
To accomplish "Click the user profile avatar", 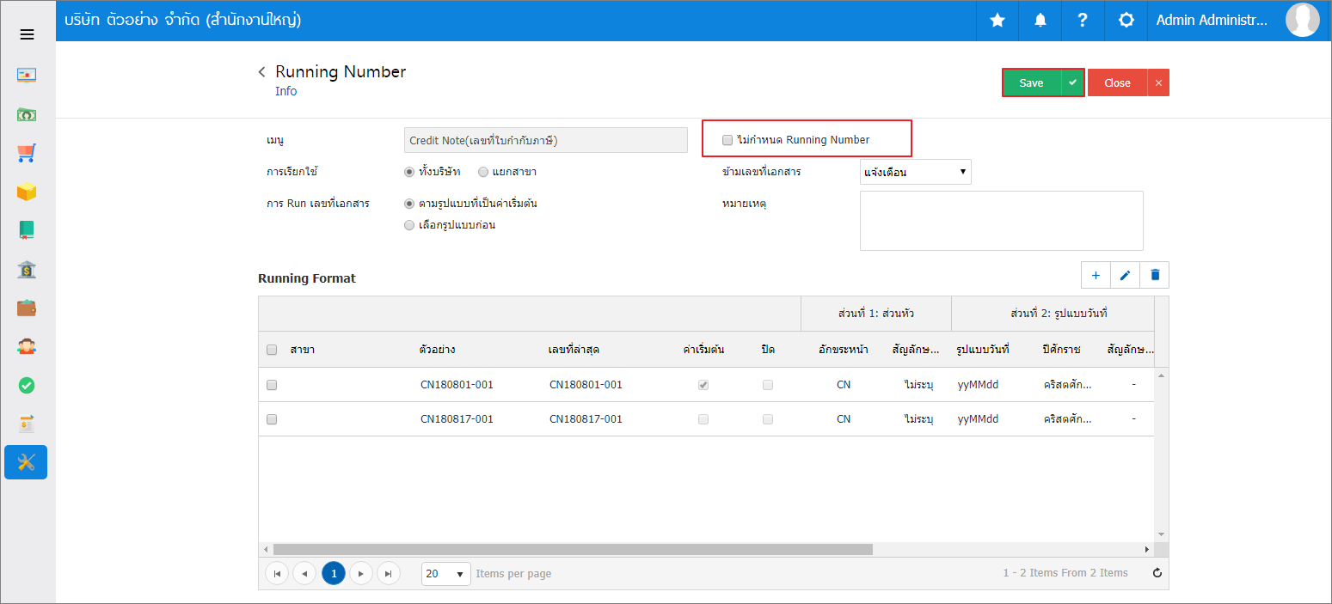I will click(x=1302, y=20).
